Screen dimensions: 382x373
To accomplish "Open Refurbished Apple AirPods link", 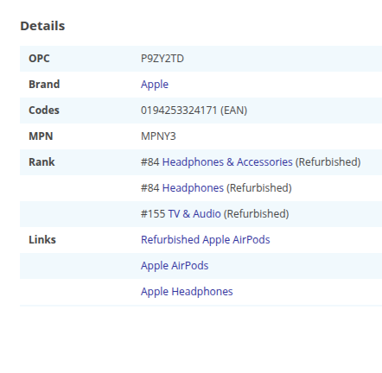I will click(206, 240).
